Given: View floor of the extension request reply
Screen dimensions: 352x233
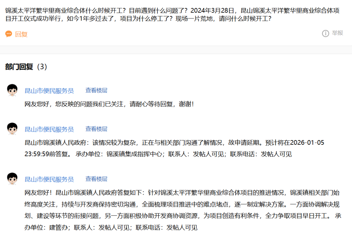Looking at the screenshot, I should (96, 129).
